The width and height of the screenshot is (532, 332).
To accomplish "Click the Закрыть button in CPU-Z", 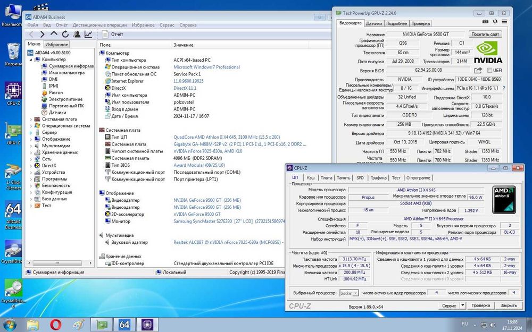I will click(508, 305).
